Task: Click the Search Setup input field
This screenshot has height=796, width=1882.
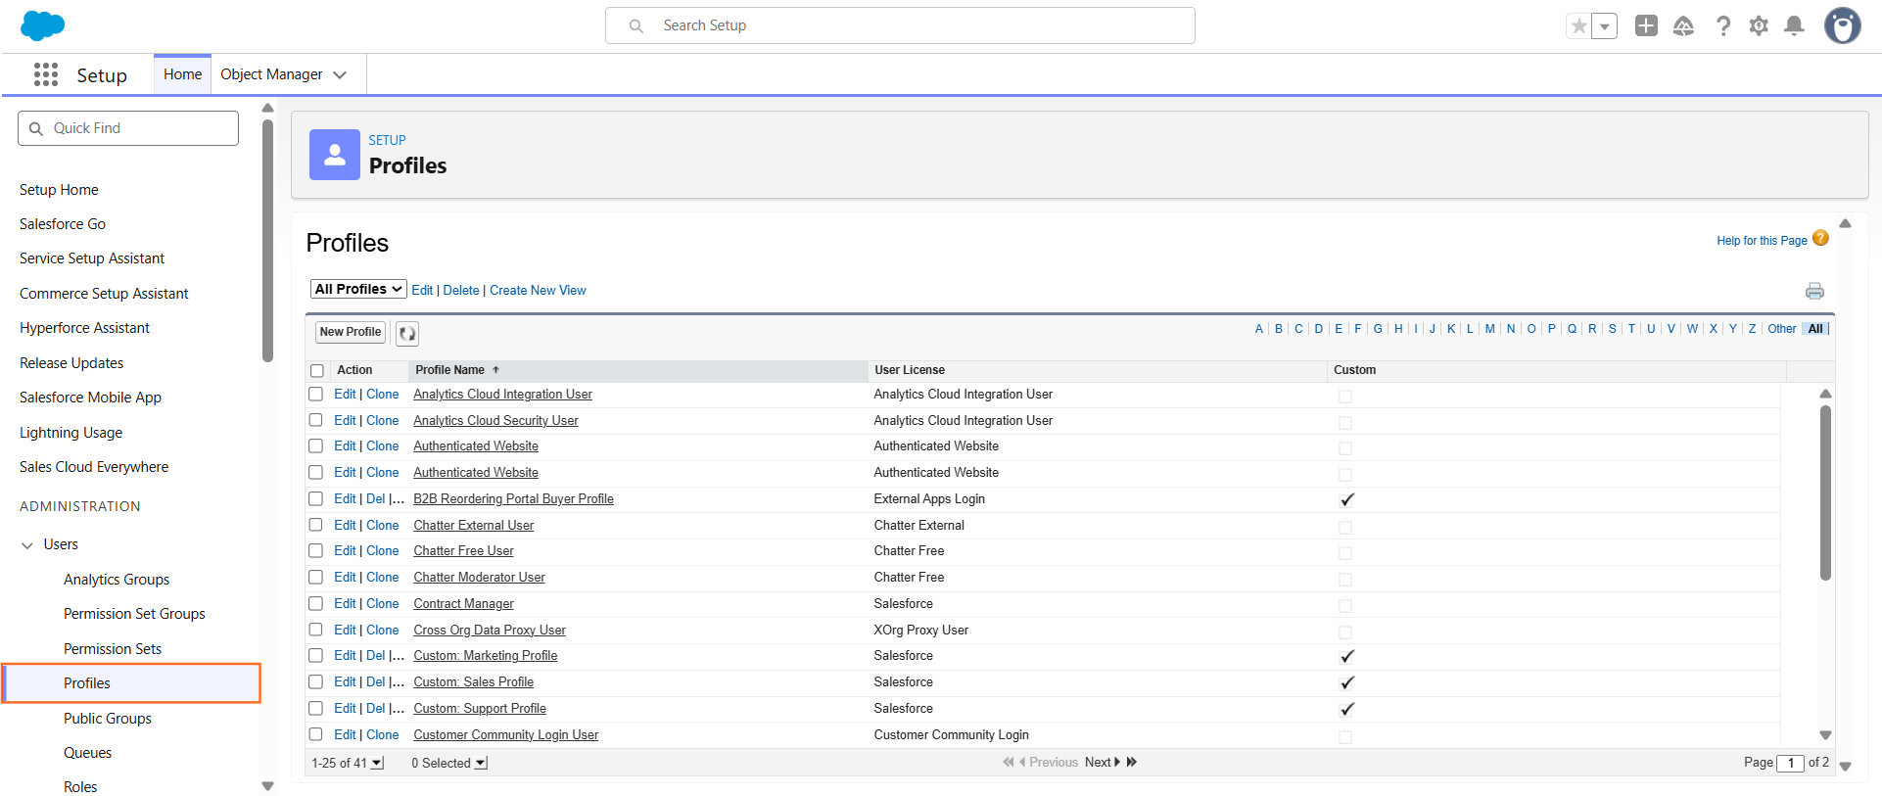Action: pyautogui.click(x=900, y=25)
